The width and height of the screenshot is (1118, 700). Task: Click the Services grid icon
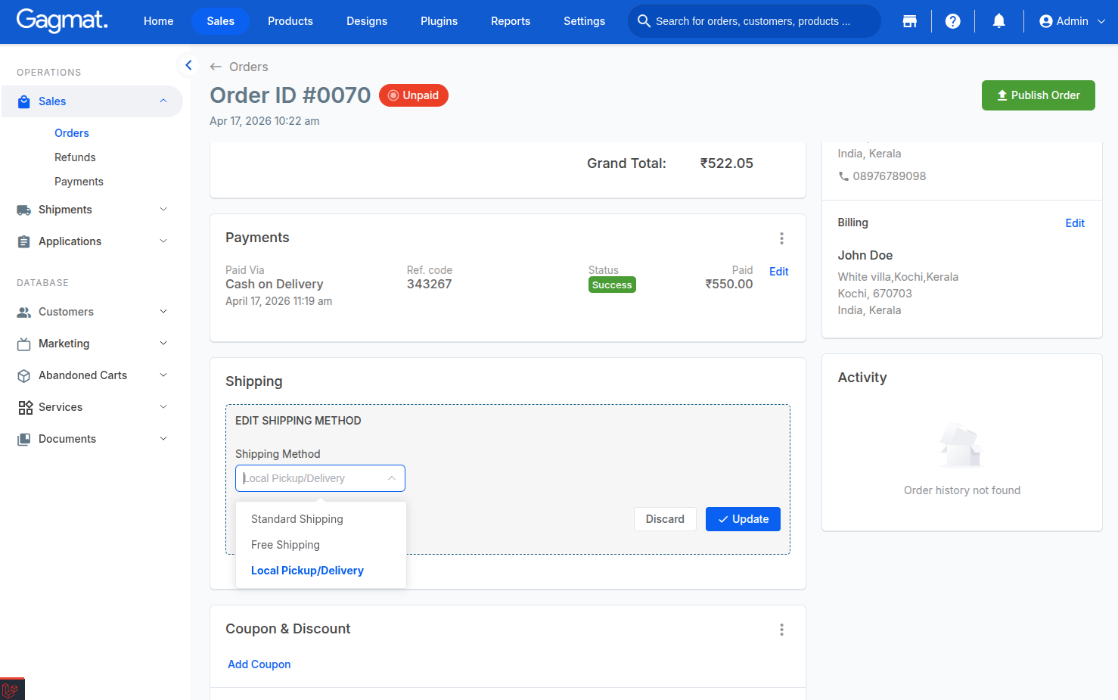click(x=25, y=407)
